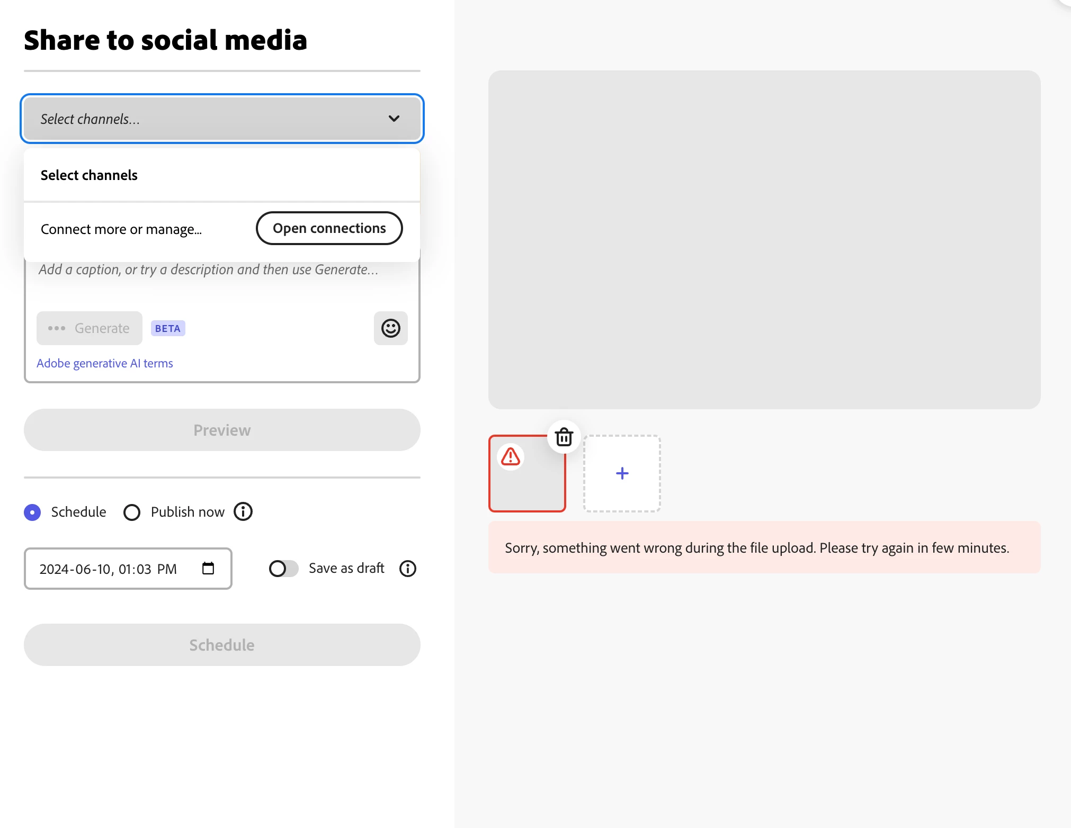Viewport: 1071px width, 828px height.
Task: Click info icon next to Publish now
Action: pyautogui.click(x=243, y=511)
